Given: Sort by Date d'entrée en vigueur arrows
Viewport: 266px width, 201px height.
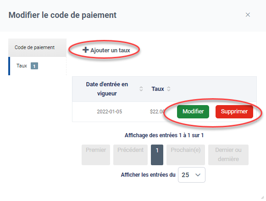Looking at the screenshot, I should pos(141,89).
